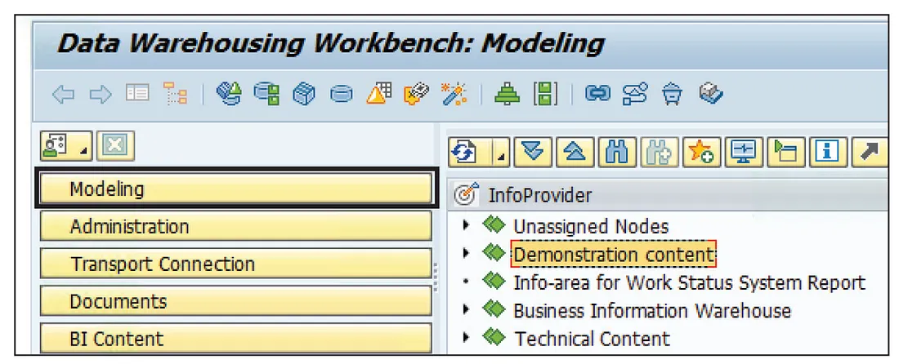Expand all nodes with the double down arrow
This screenshot has width=899, height=364.
click(532, 153)
